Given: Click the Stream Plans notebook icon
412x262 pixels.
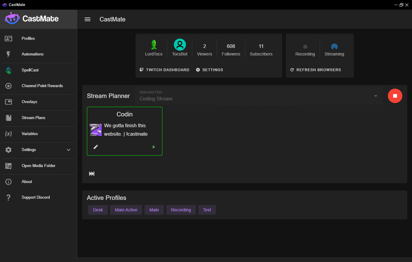Looking at the screenshot, I should pos(8,118).
